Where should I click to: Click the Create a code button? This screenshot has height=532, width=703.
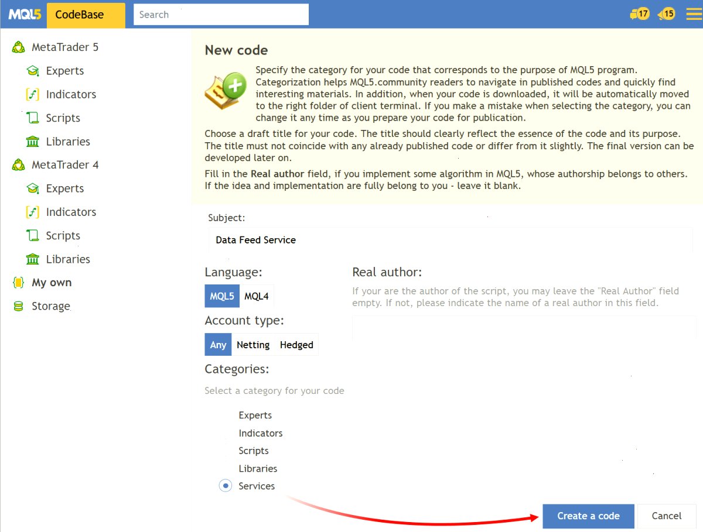[588, 516]
